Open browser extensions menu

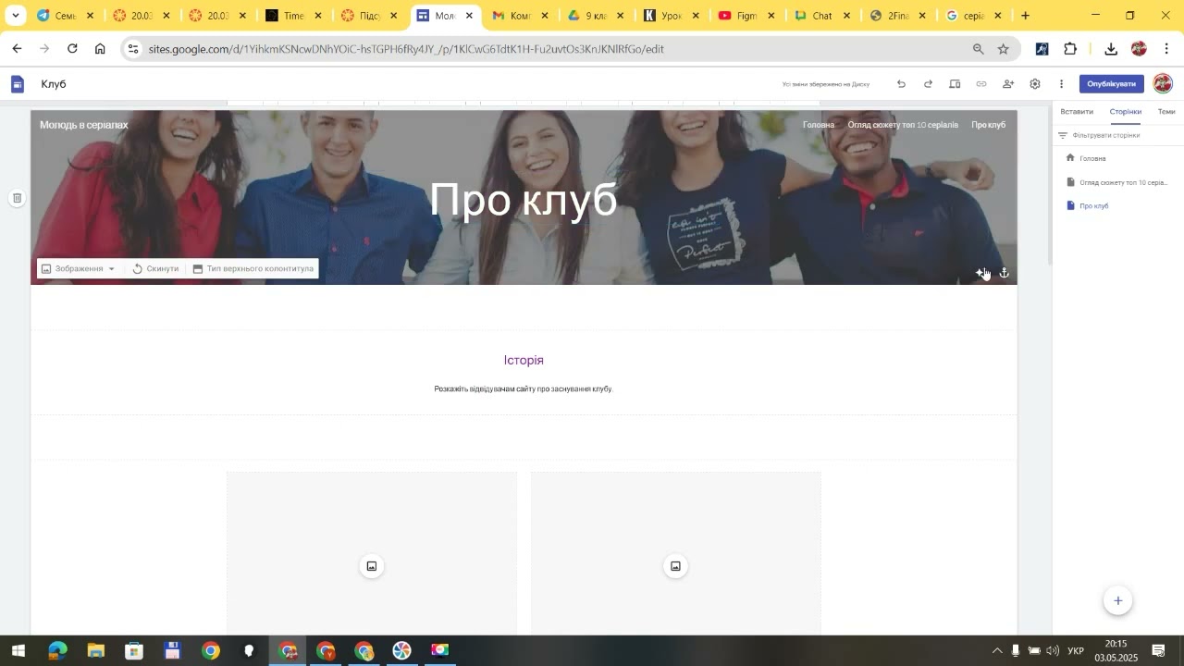[1070, 49]
